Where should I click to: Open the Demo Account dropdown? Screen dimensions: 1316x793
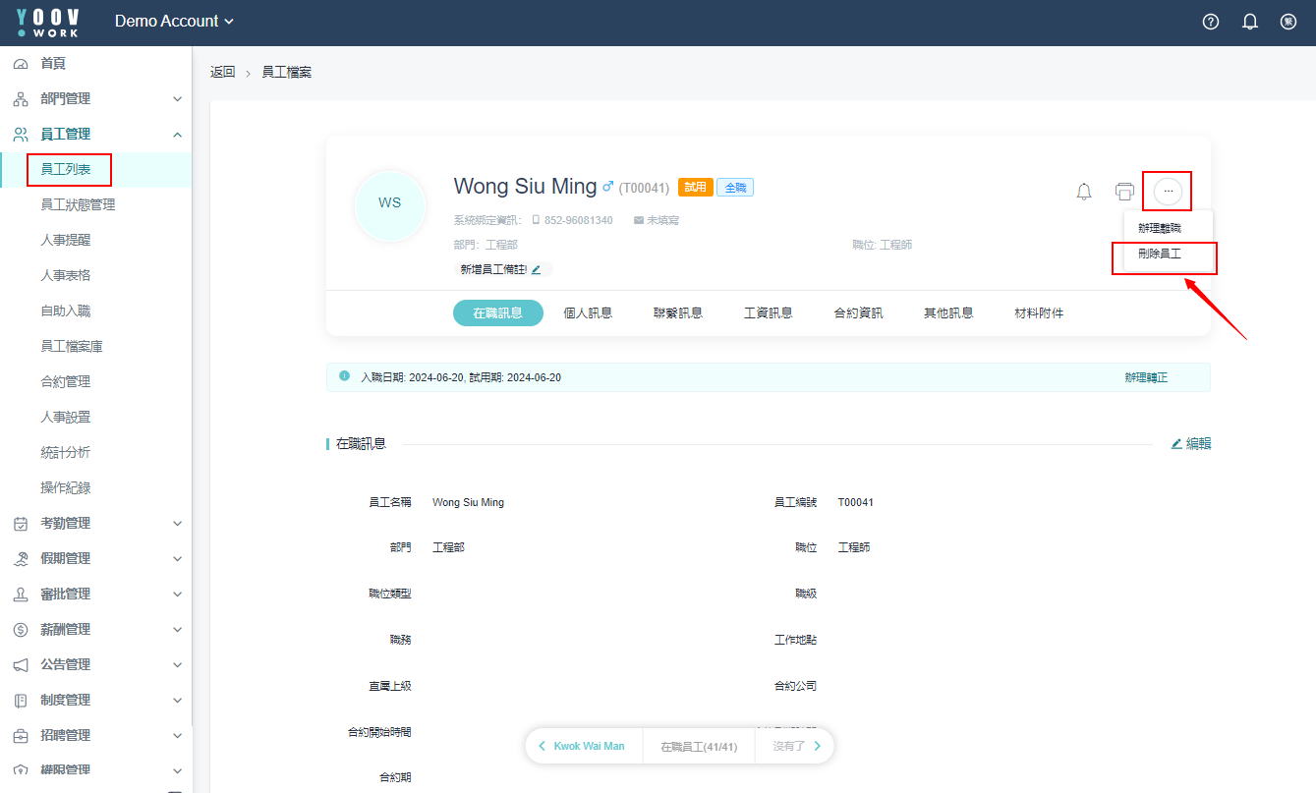[175, 22]
